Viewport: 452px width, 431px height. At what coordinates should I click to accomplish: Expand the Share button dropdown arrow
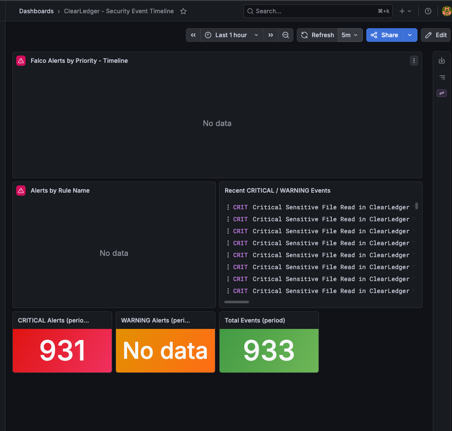[410, 35]
